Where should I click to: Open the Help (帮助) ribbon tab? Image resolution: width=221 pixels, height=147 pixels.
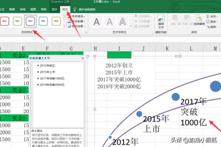click(x=43, y=10)
